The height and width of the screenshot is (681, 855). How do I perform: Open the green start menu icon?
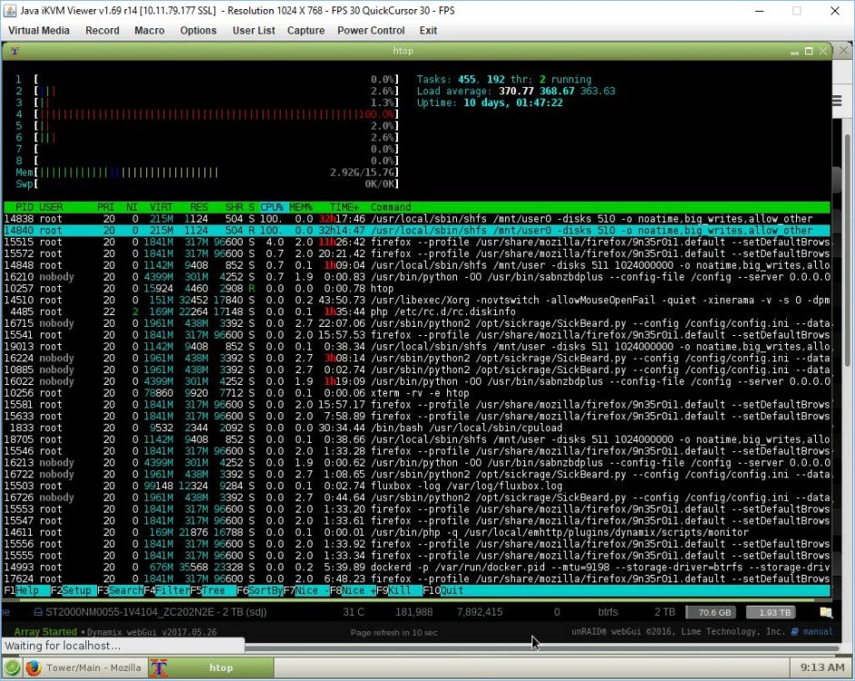[12, 667]
